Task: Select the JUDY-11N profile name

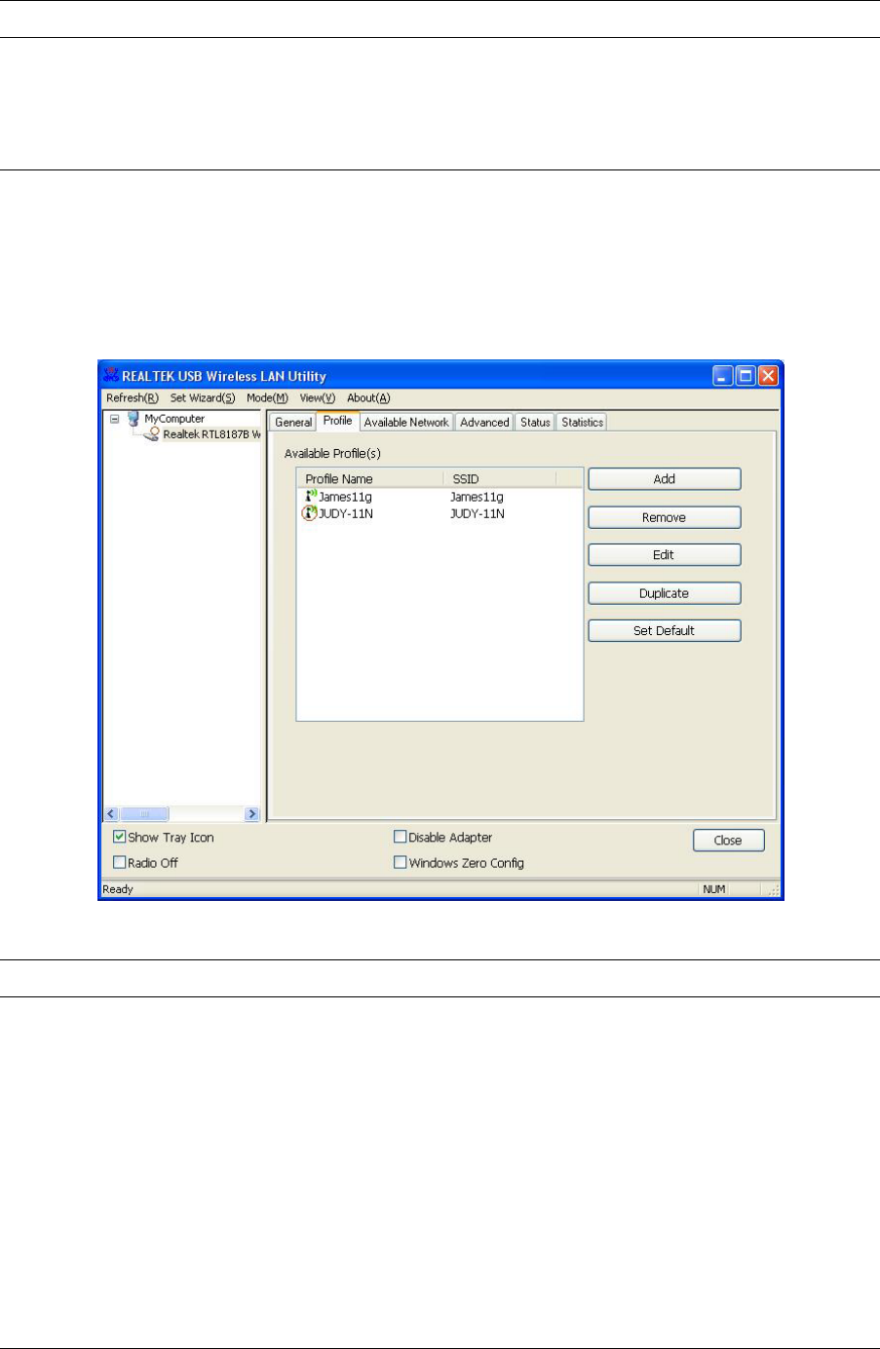Action: click(x=346, y=513)
